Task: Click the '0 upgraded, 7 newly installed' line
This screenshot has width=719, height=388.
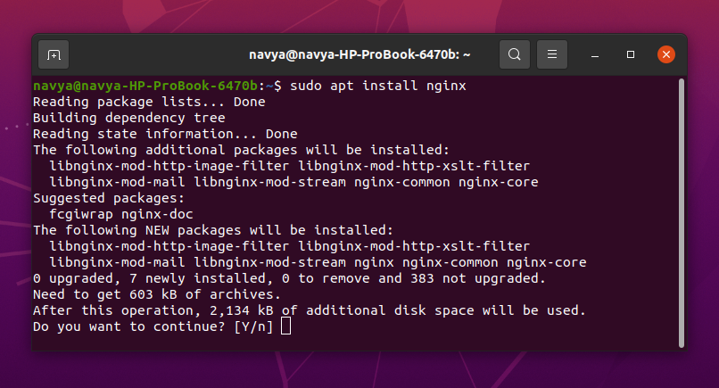Action: point(289,278)
